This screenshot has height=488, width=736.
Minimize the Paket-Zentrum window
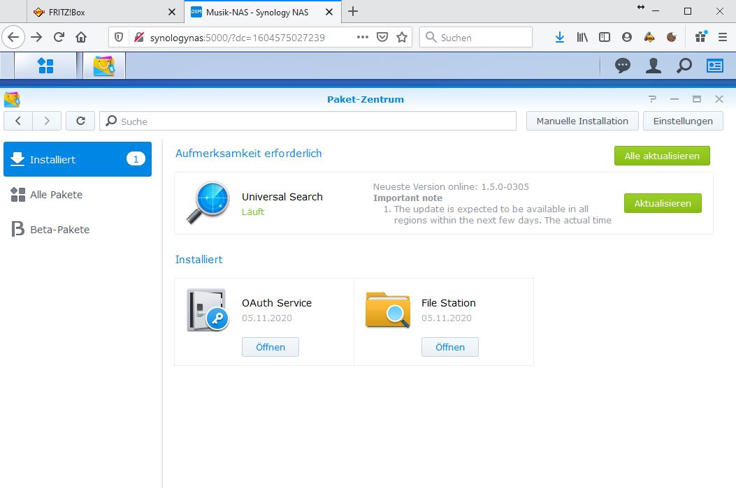pyautogui.click(x=674, y=99)
